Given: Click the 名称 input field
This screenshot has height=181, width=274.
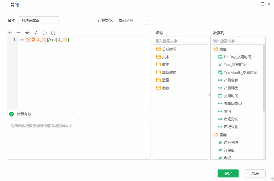Looking at the screenshot, I should coord(39,20).
